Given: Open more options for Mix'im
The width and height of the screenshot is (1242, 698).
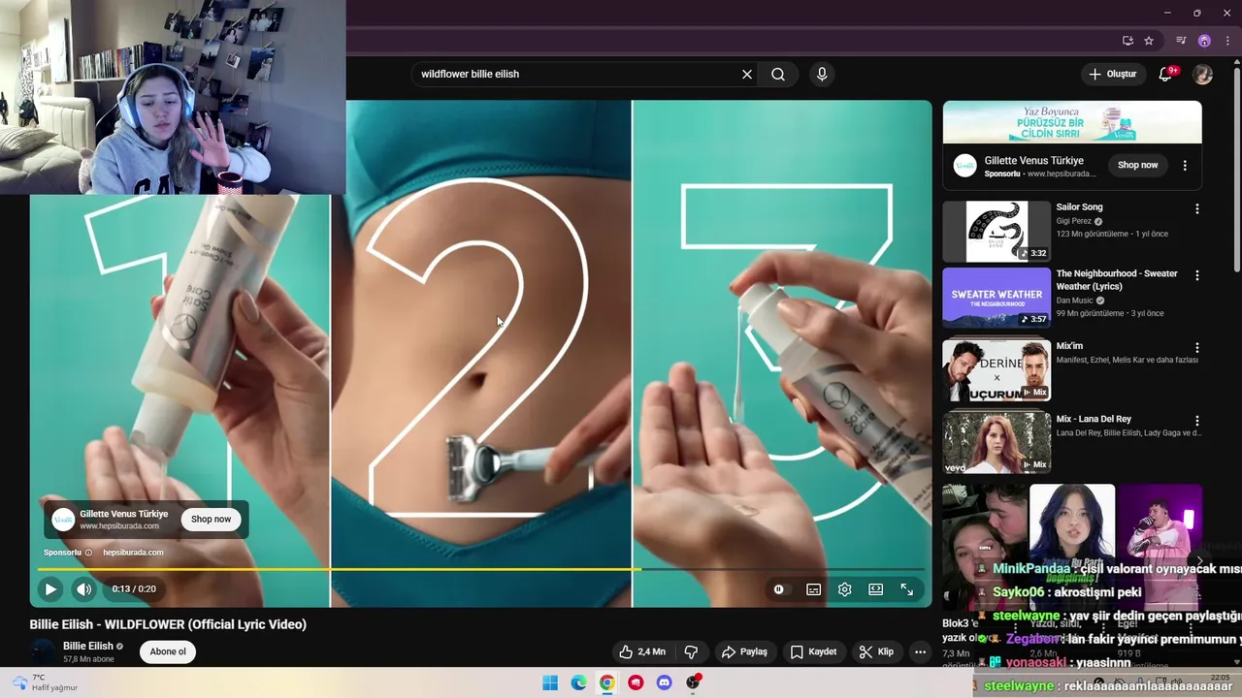Looking at the screenshot, I should click(x=1196, y=347).
